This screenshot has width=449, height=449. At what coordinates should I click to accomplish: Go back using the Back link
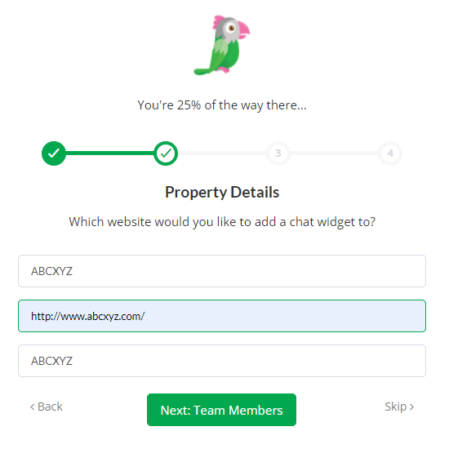tap(47, 407)
